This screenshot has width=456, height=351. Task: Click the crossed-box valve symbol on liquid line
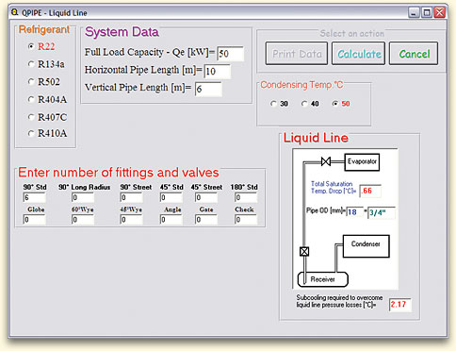304,252
